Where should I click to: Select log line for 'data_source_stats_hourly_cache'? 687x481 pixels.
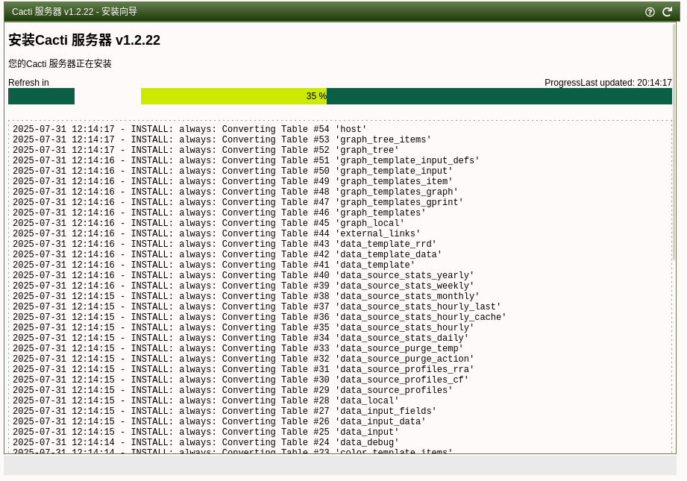click(x=260, y=317)
